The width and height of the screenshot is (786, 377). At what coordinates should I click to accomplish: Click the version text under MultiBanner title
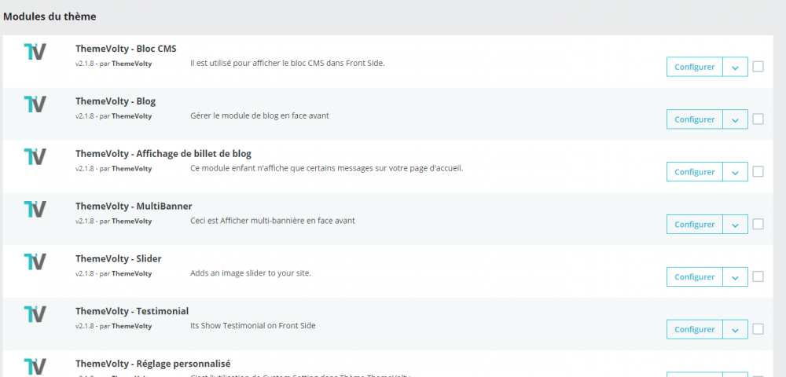114,221
